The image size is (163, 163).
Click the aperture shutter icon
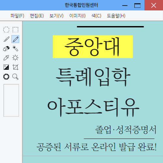pos(6,77)
